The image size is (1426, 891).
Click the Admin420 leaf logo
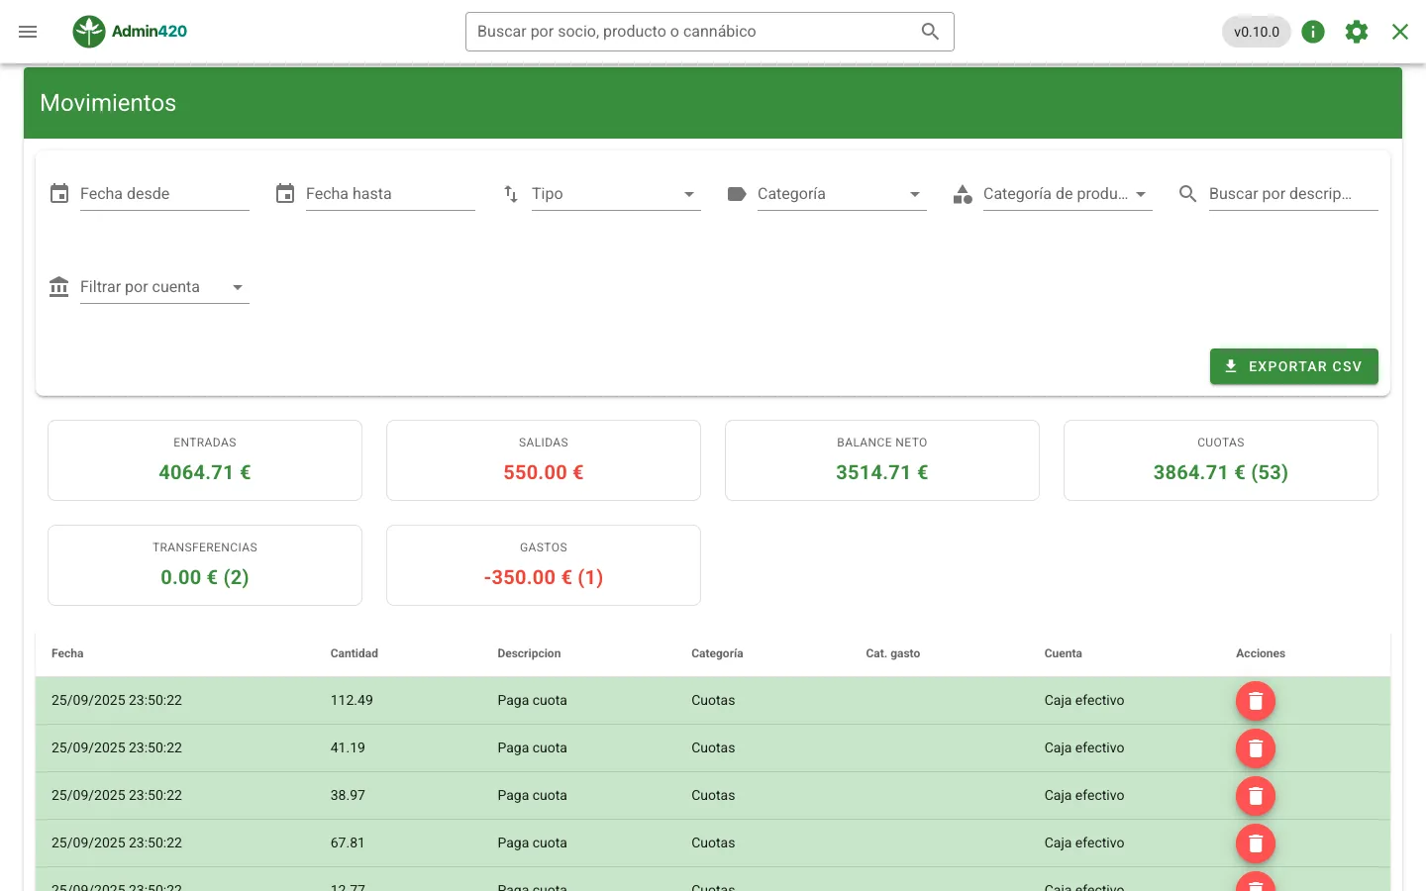click(89, 32)
